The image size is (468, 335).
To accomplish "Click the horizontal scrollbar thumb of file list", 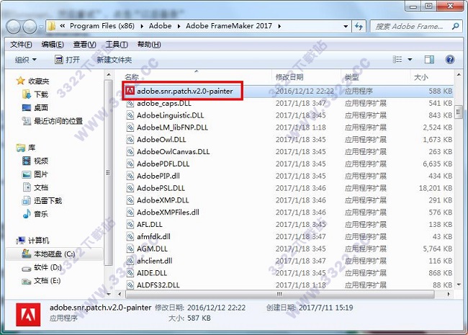I will click(x=279, y=294).
